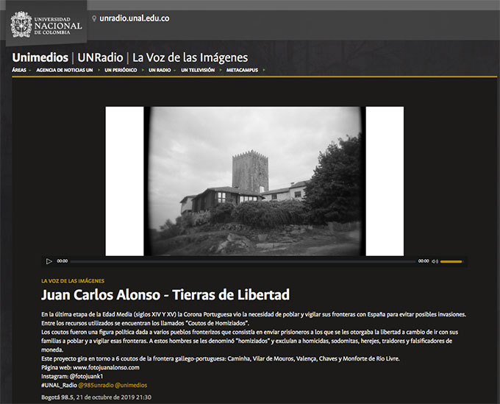Click title Juan Carlos Alonso - Tierras de Libertad

pyautogui.click(x=165, y=295)
